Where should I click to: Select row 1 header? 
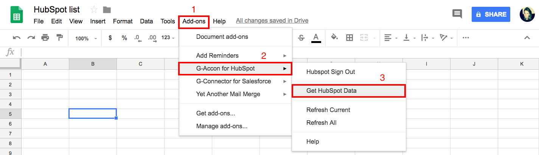pyautogui.click(x=11, y=75)
